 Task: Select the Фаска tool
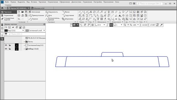[66, 12]
